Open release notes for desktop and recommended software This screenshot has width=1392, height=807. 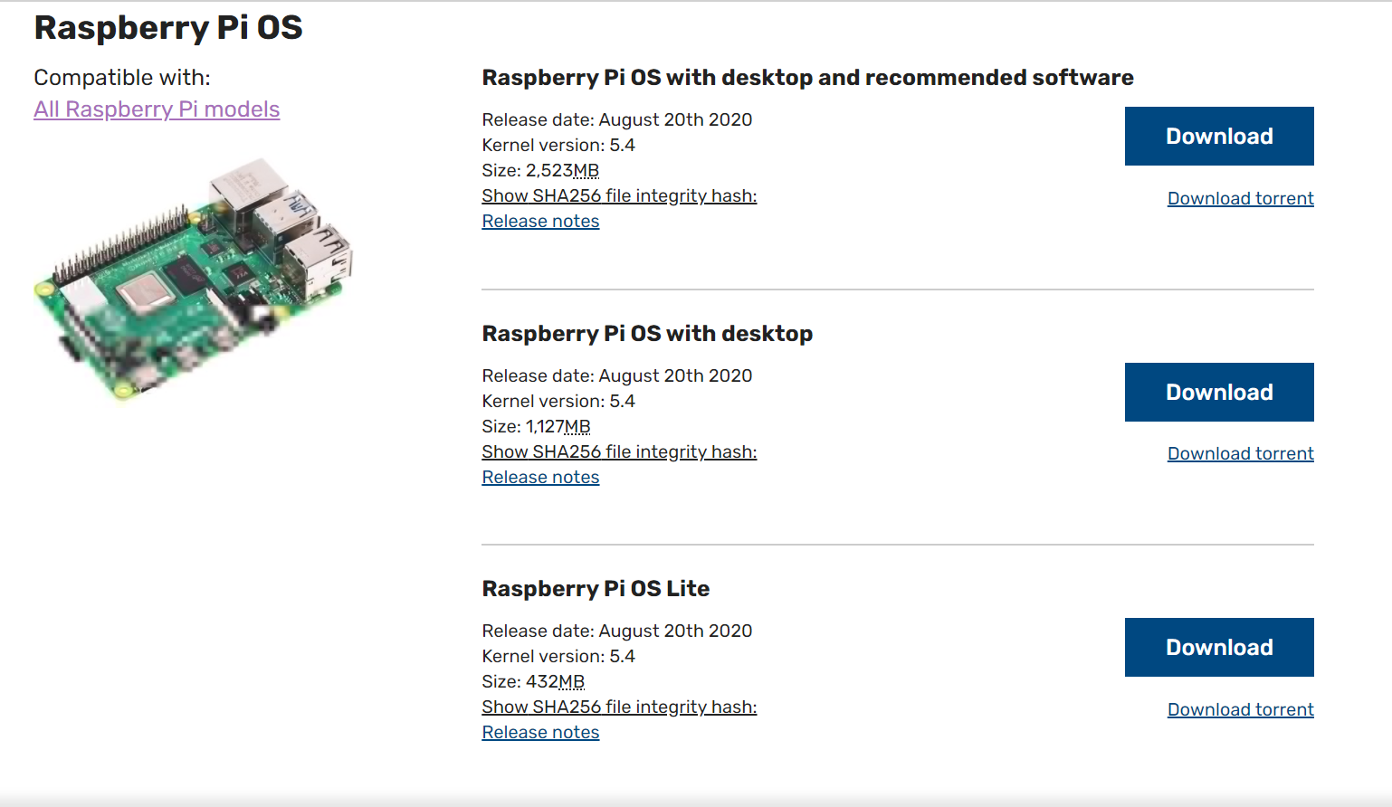pos(540,221)
